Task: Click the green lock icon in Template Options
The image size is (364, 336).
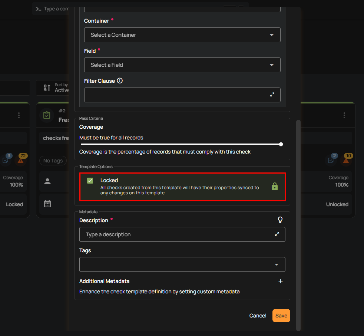Action: 274,186
